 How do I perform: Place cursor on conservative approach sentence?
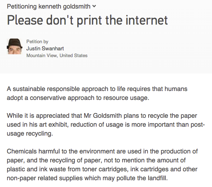pos(78,98)
